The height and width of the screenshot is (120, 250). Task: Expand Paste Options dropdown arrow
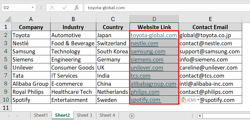tap(198, 100)
